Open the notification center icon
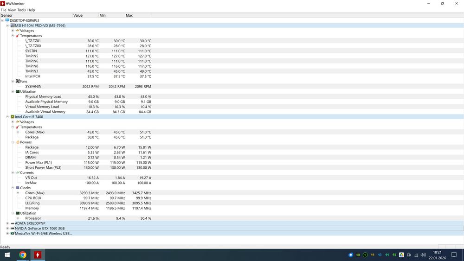The height and width of the screenshot is (261, 464). [x=454, y=255]
